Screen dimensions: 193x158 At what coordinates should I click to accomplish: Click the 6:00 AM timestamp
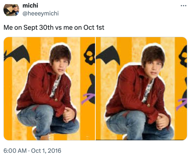tap(15, 150)
